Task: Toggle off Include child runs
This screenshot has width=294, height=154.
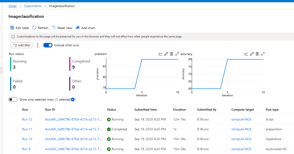Action: 48,45
